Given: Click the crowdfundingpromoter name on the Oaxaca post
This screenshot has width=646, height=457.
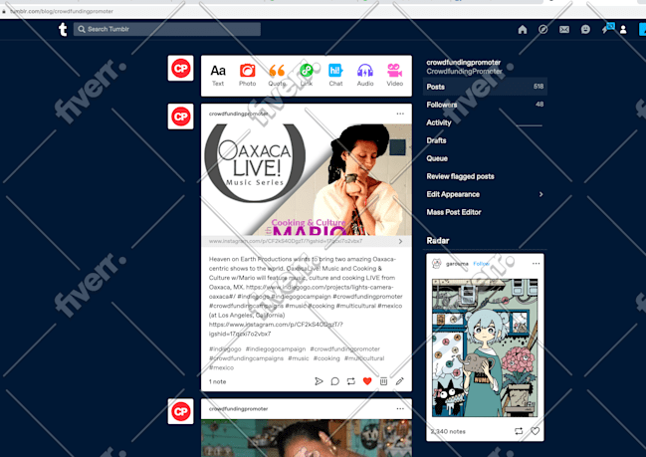Looking at the screenshot, I should 238,114.
